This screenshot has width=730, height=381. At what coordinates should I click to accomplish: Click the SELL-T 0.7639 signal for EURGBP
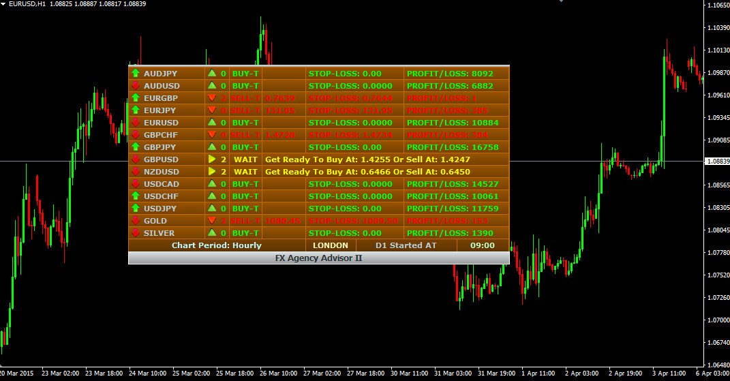263,98
